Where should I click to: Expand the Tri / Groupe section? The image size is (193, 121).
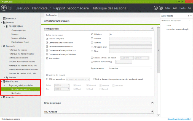(x=152, y=112)
